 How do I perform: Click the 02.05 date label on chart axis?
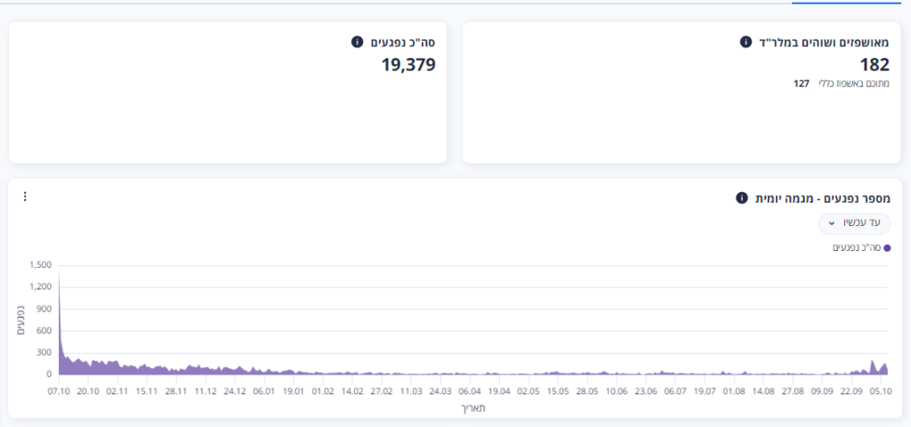(x=528, y=391)
